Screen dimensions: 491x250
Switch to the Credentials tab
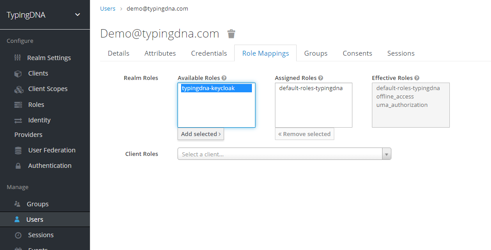[209, 53]
